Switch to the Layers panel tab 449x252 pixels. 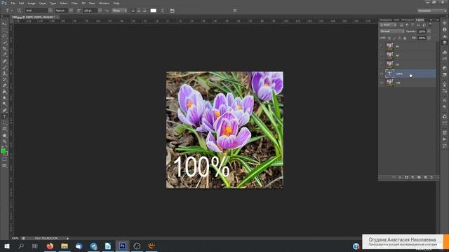coord(420,20)
